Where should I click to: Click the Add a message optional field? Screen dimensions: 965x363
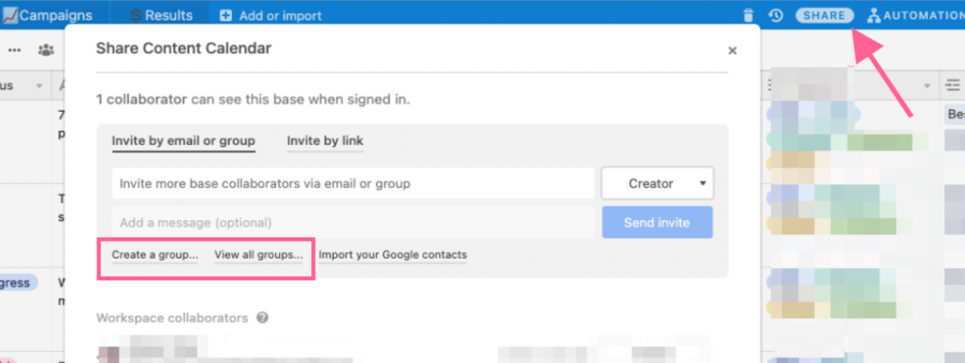tap(353, 222)
